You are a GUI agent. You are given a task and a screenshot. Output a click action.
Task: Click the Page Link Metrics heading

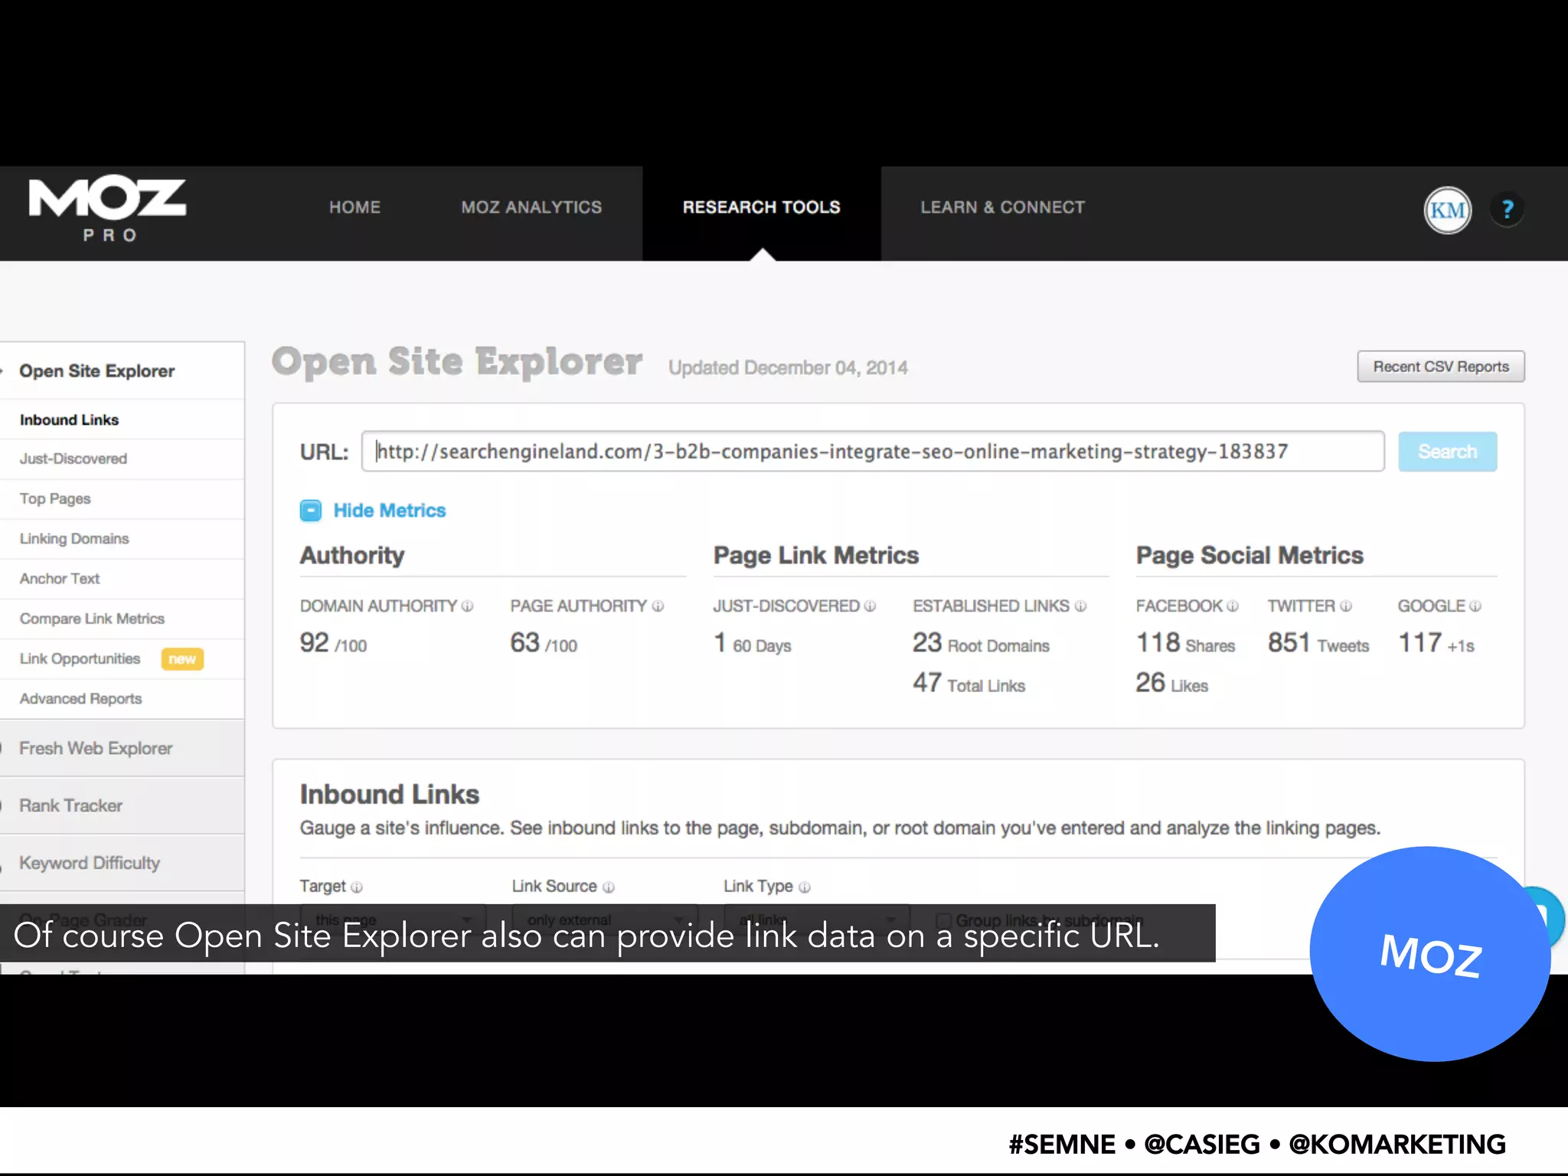pos(816,556)
